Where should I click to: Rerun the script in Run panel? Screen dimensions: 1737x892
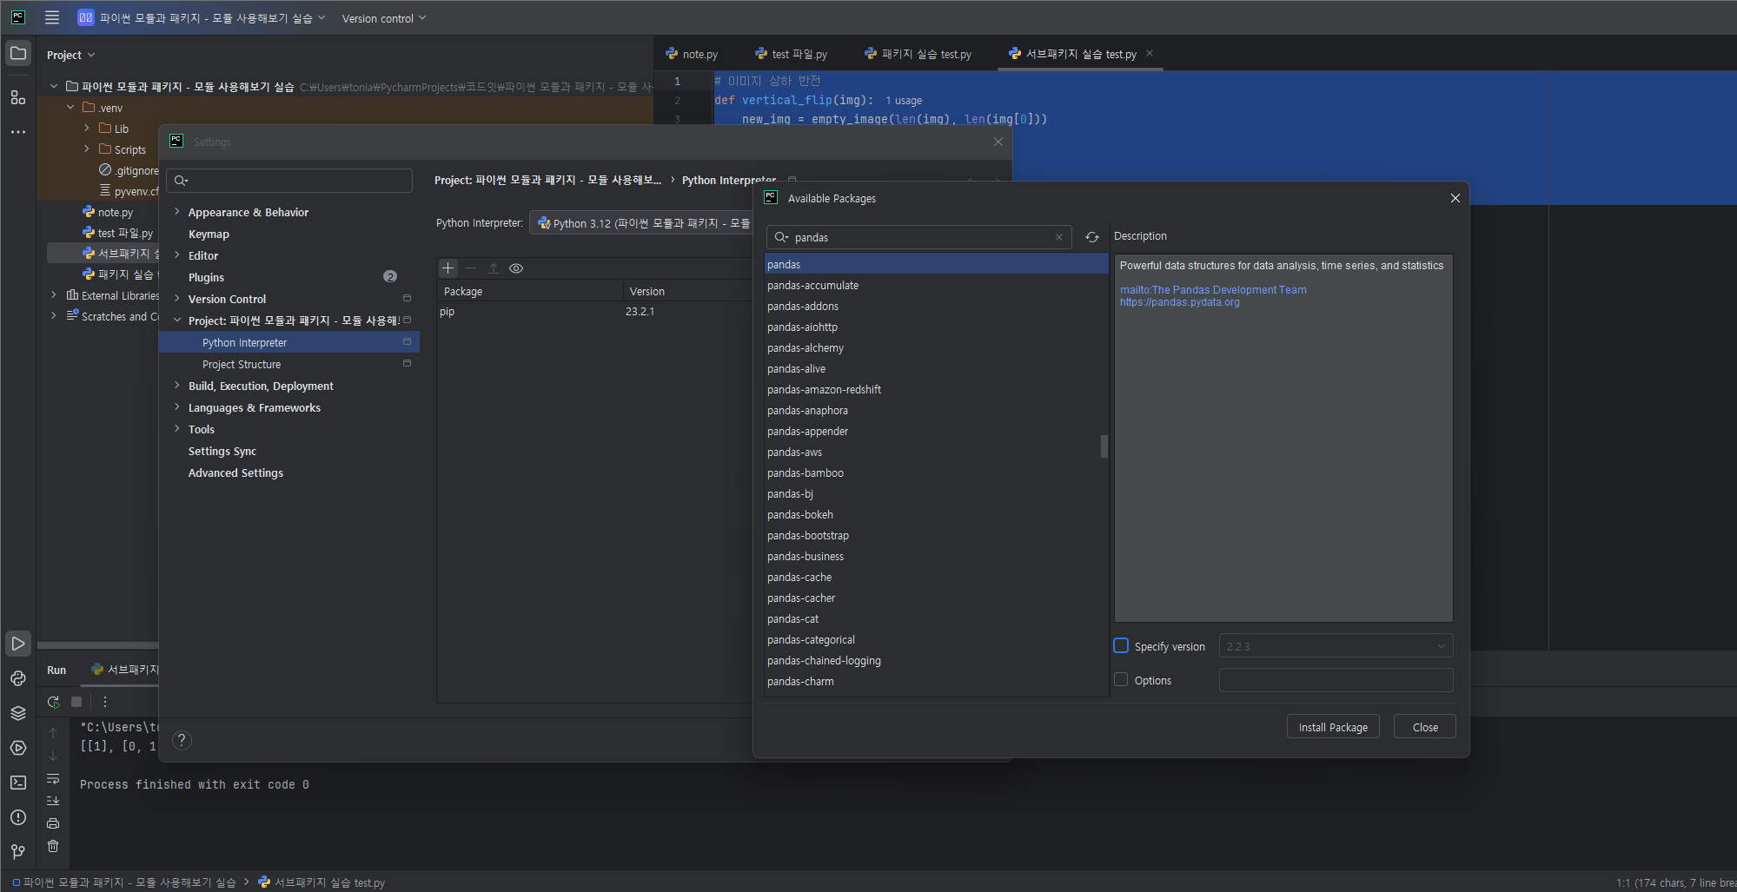[54, 702]
